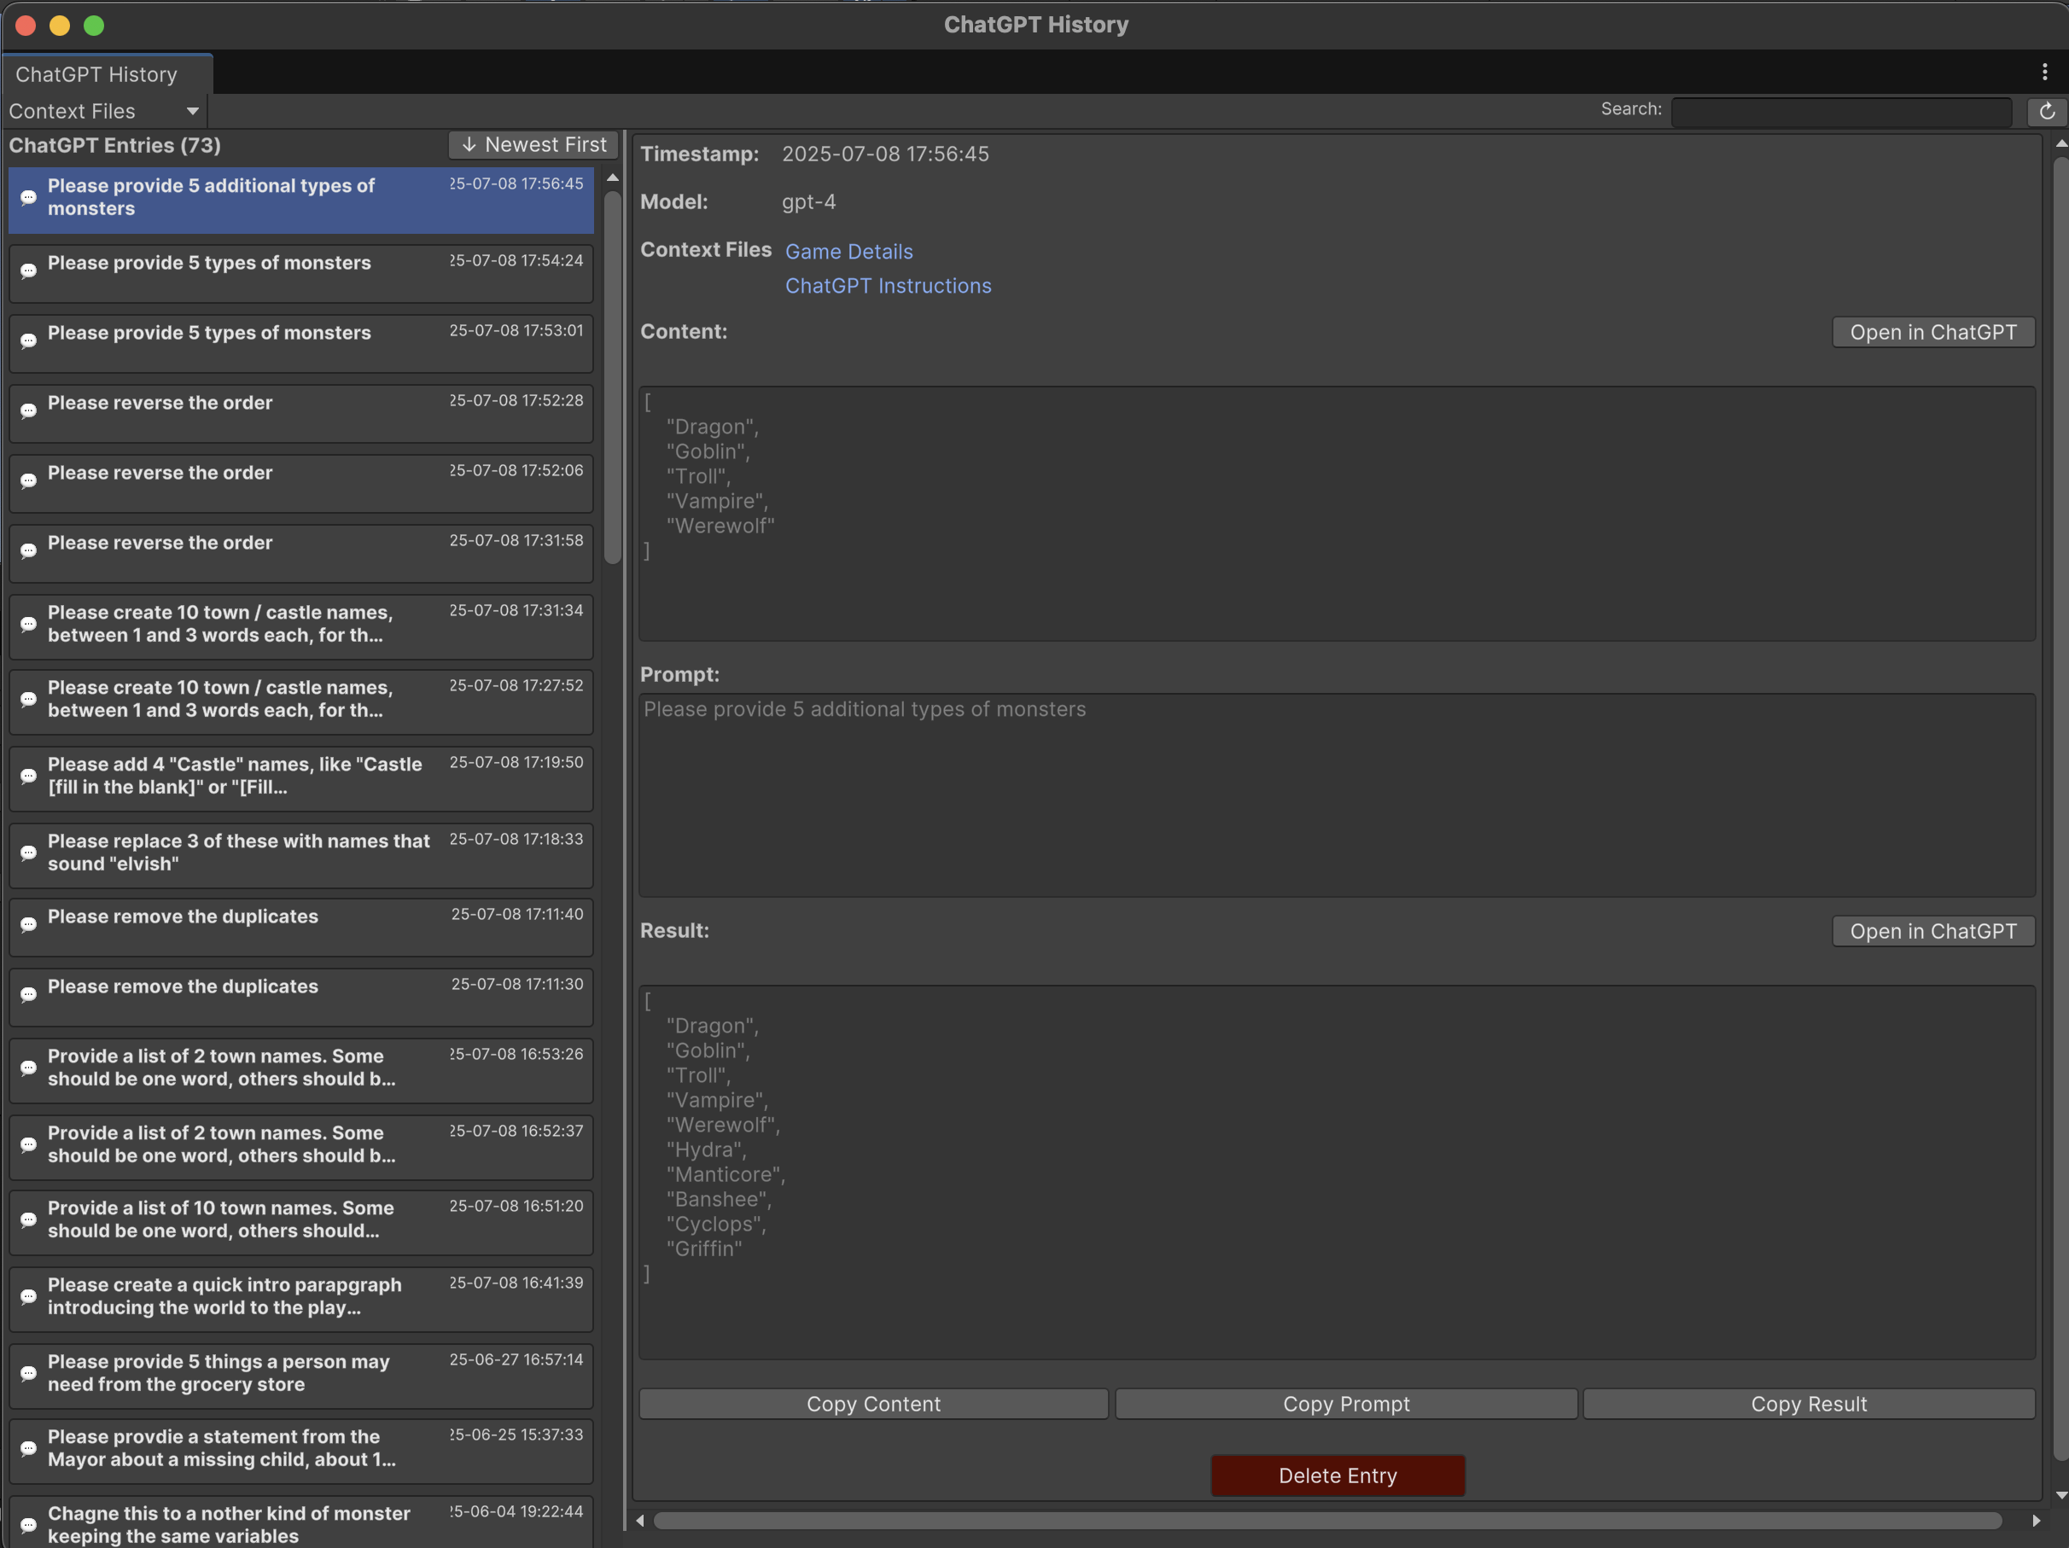Click the scroll-up arrow above entries list
The width and height of the screenshot is (2069, 1548).
click(x=613, y=177)
